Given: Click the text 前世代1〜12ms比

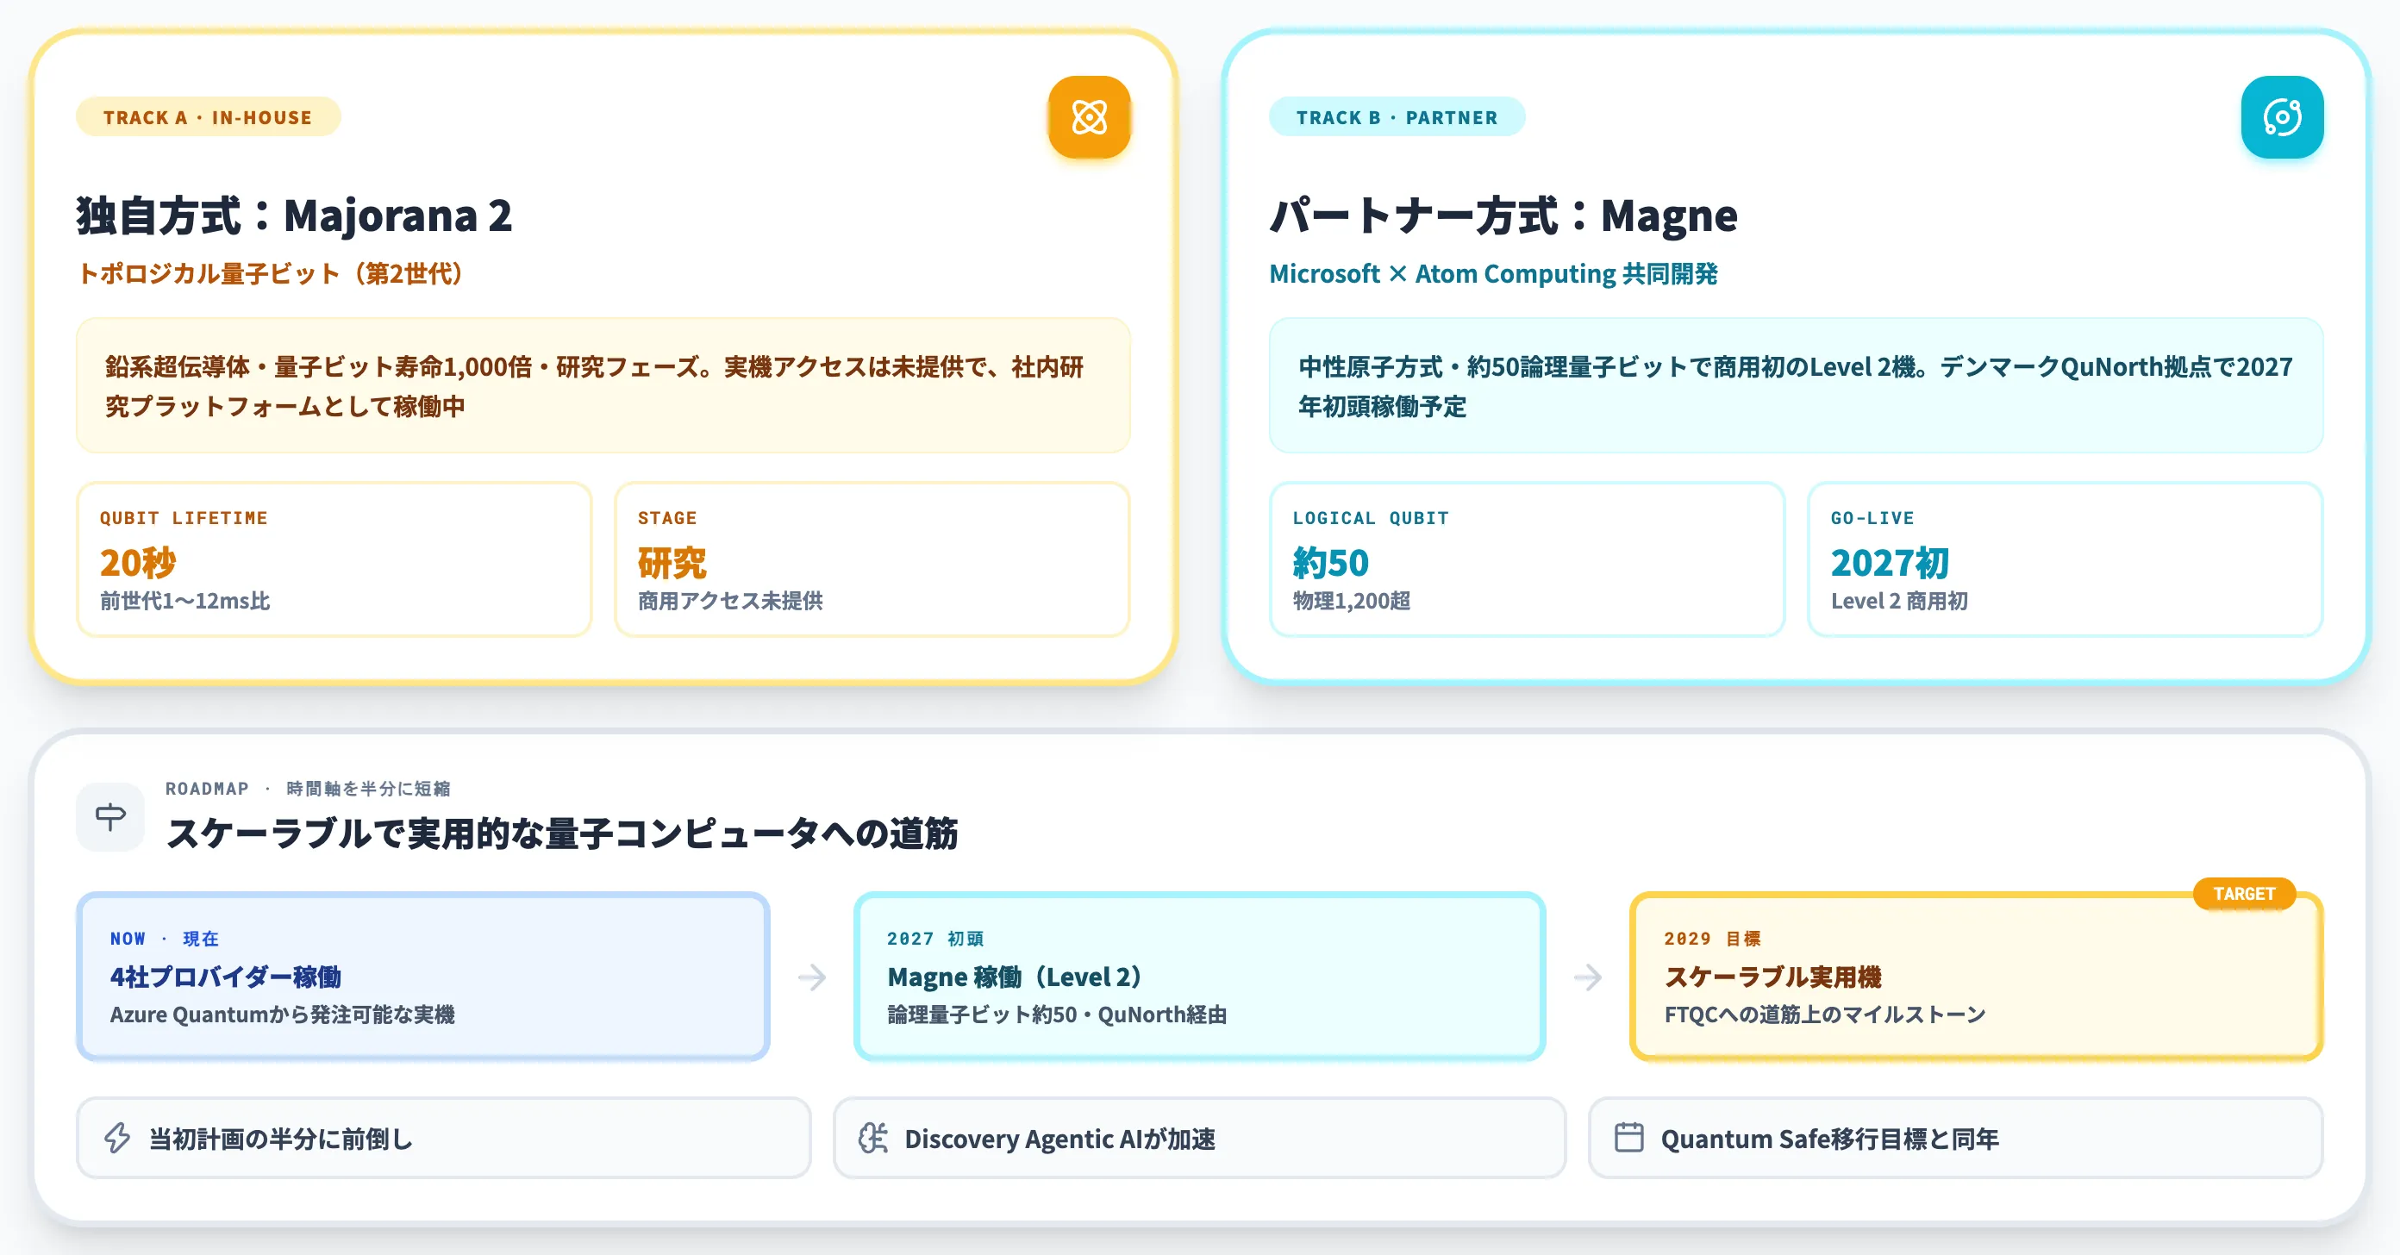Looking at the screenshot, I should point(185,601).
